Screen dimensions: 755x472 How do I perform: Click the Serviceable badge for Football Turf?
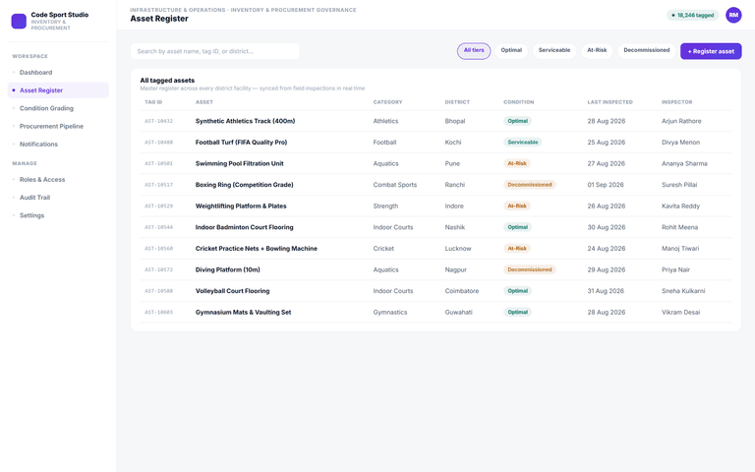click(523, 142)
